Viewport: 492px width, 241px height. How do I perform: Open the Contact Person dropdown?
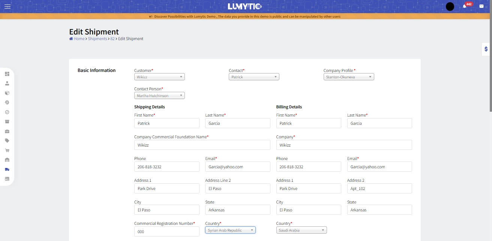(x=159, y=96)
